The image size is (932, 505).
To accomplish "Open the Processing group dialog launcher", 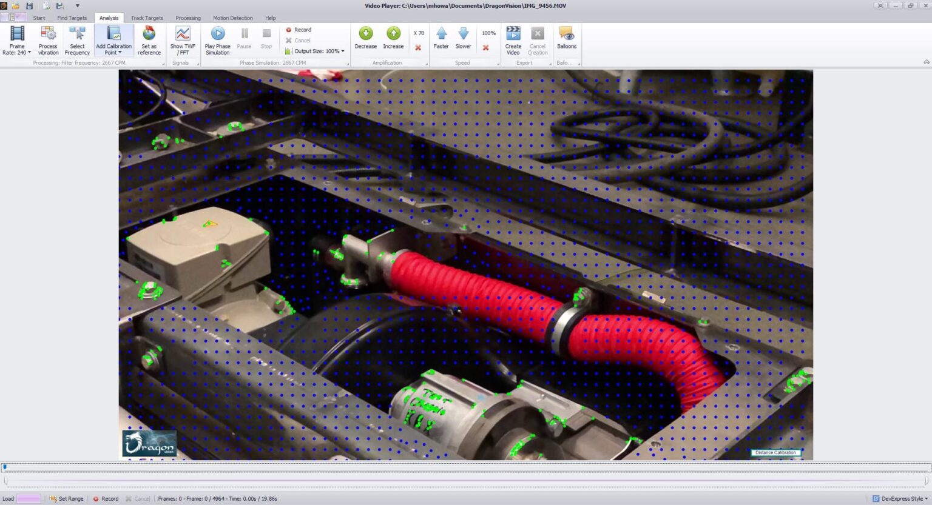I will pyautogui.click(x=163, y=64).
